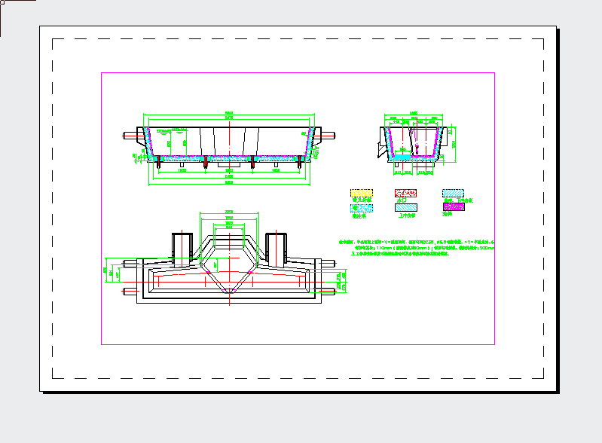Image resolution: width=602 pixels, height=443 pixels.
Task: Select the cyan dotted legend swatch
Action: tap(362, 206)
